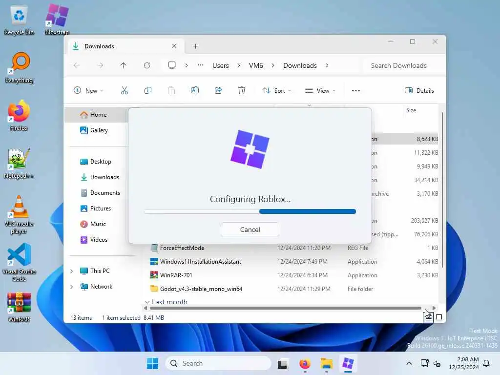Expand the chevron after Downloads in address bar
Viewport: 500px width, 375px height.
(x=327, y=65)
